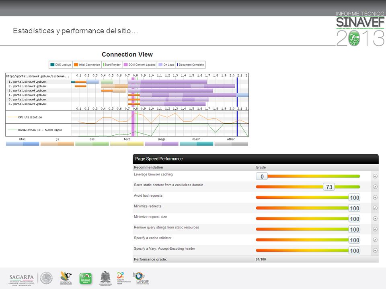Click the Specify a cache validator grade slider
The width and height of the screenshot is (386, 289).
(x=308, y=240)
